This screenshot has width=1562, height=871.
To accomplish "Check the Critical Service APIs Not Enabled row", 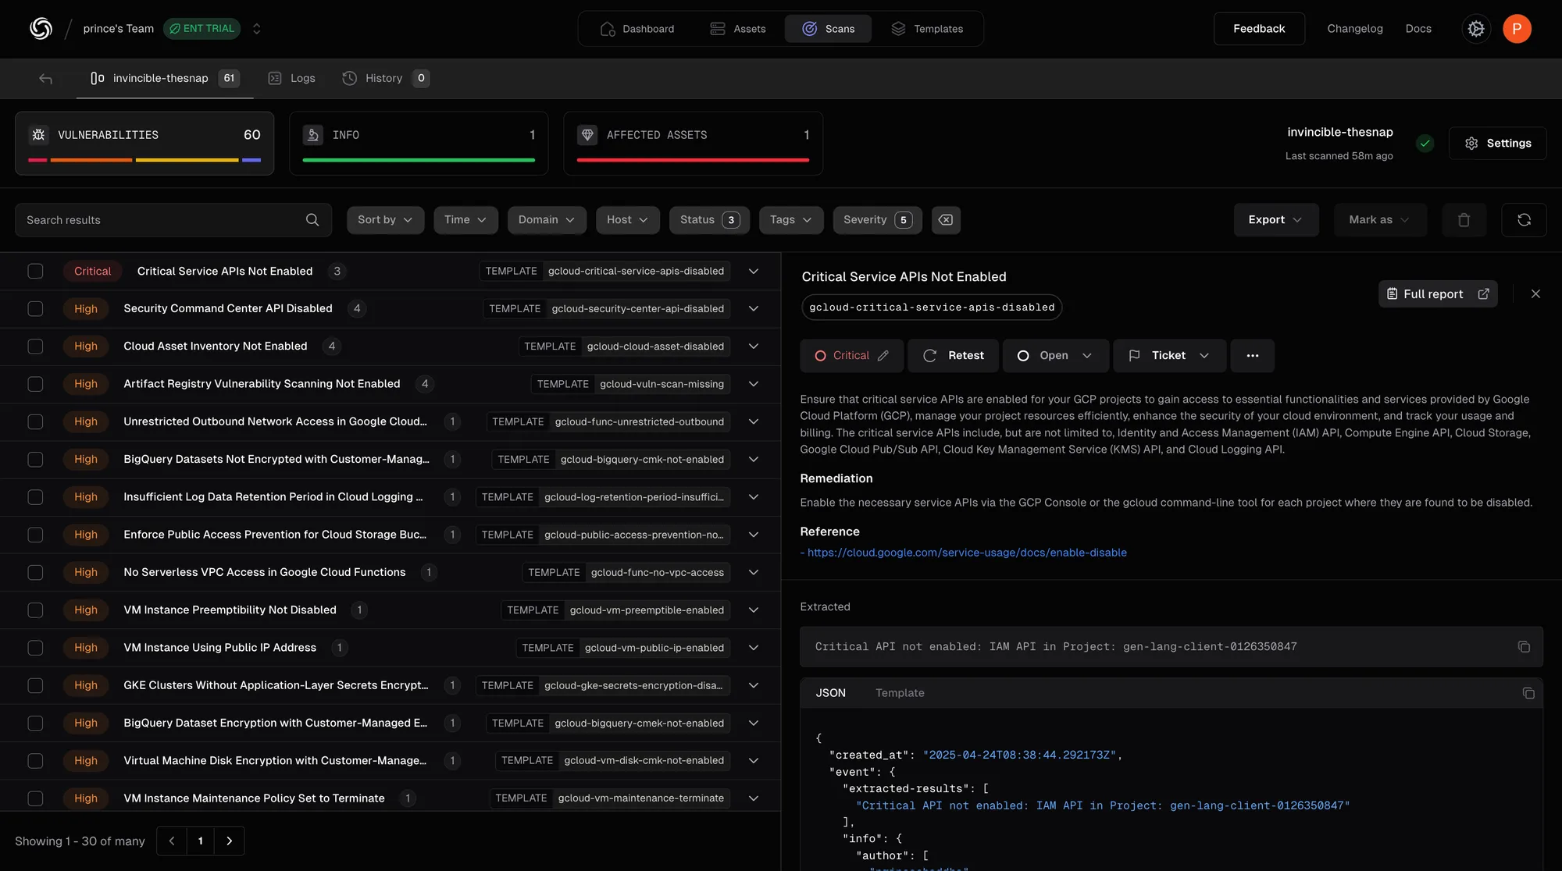I will [x=35, y=271].
